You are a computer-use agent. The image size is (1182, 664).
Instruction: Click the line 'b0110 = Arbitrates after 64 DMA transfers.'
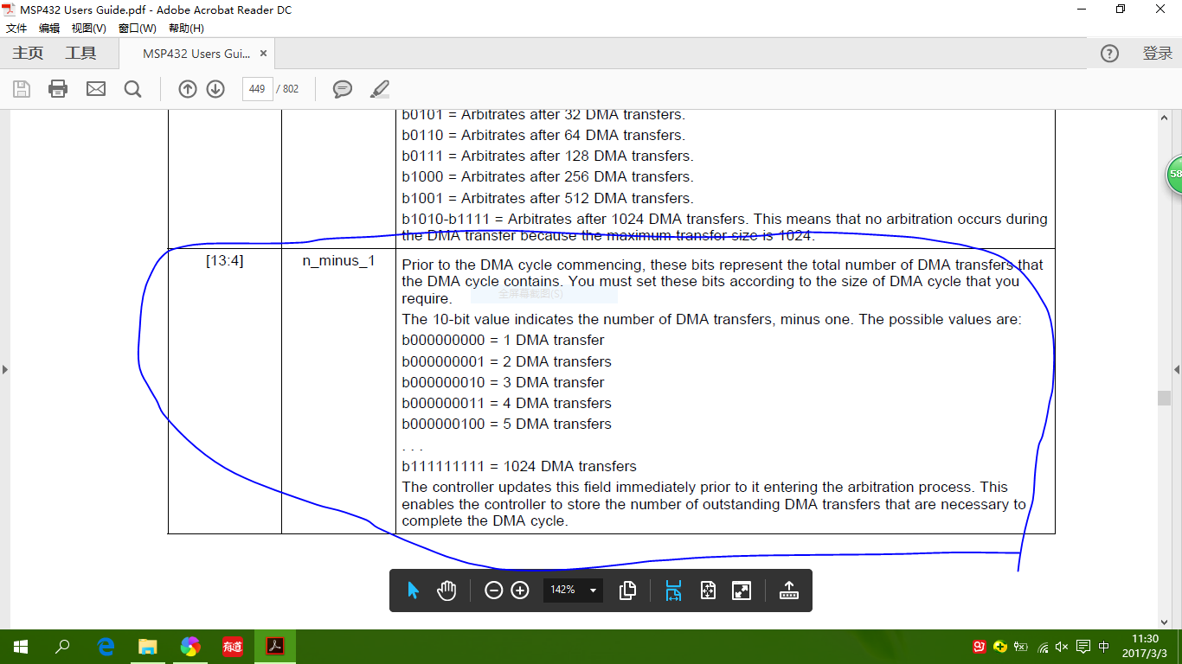point(543,135)
